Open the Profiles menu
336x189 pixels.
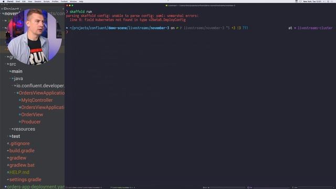(55, 1)
